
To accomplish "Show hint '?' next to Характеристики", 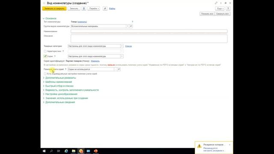I will (x=63, y=51).
